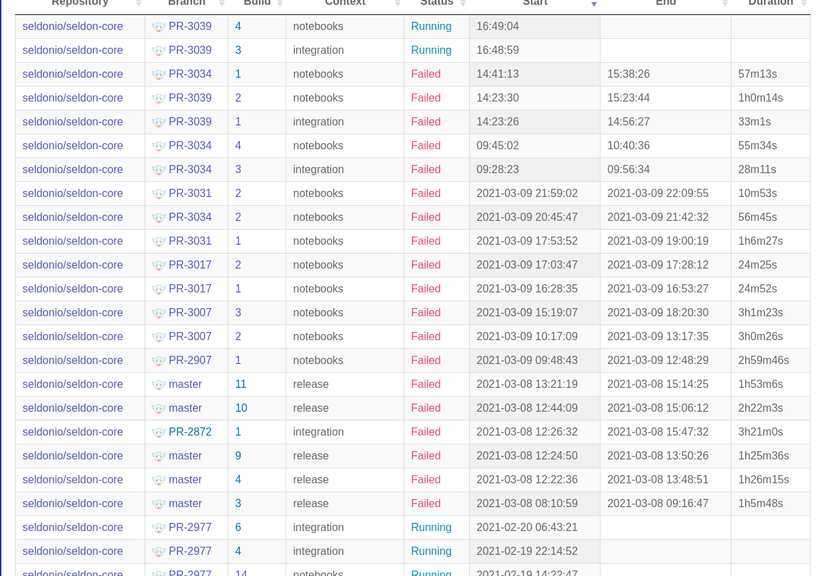
Task: Open build number 6 of PR-2977
Action: [x=238, y=527]
